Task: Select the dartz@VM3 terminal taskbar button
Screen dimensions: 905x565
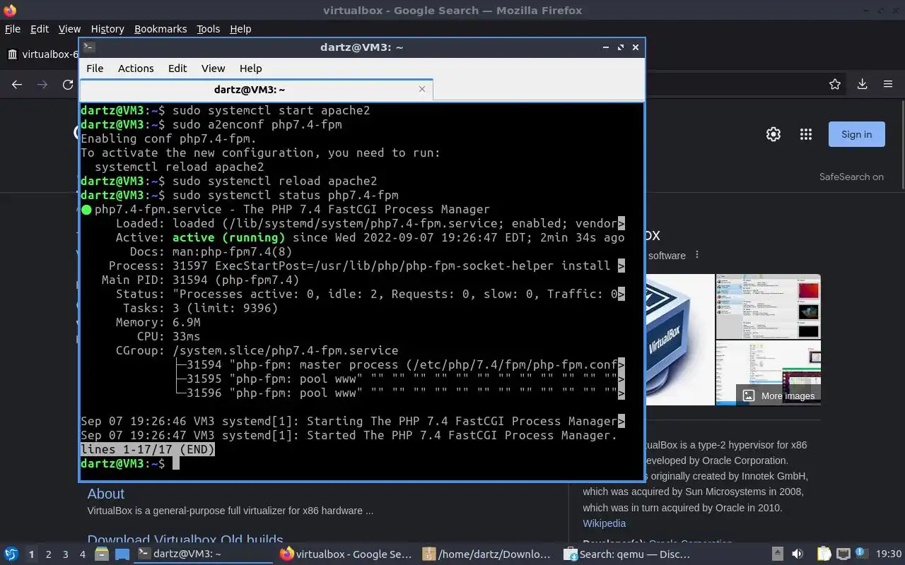Action: click(x=204, y=554)
